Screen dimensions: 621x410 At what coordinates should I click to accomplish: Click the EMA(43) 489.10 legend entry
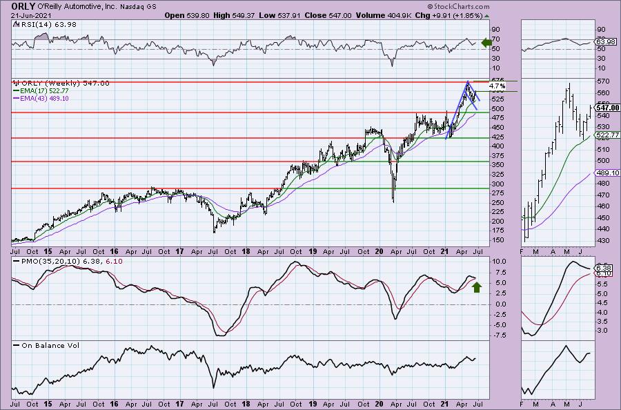[41, 98]
